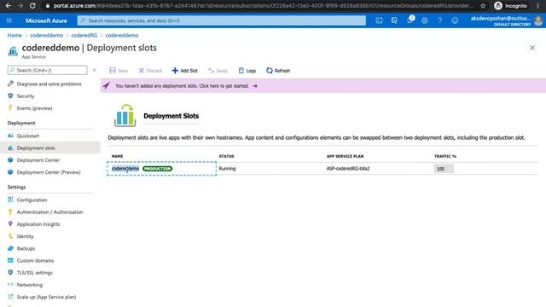Open Application Insights menu item

tap(38, 224)
